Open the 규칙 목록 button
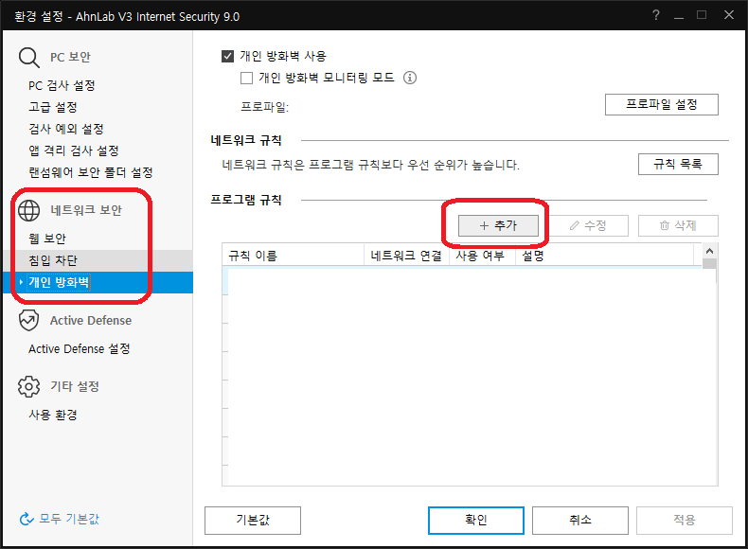The width and height of the screenshot is (748, 549). pyautogui.click(x=678, y=164)
